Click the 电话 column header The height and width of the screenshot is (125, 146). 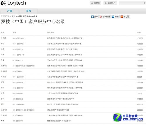14,32
